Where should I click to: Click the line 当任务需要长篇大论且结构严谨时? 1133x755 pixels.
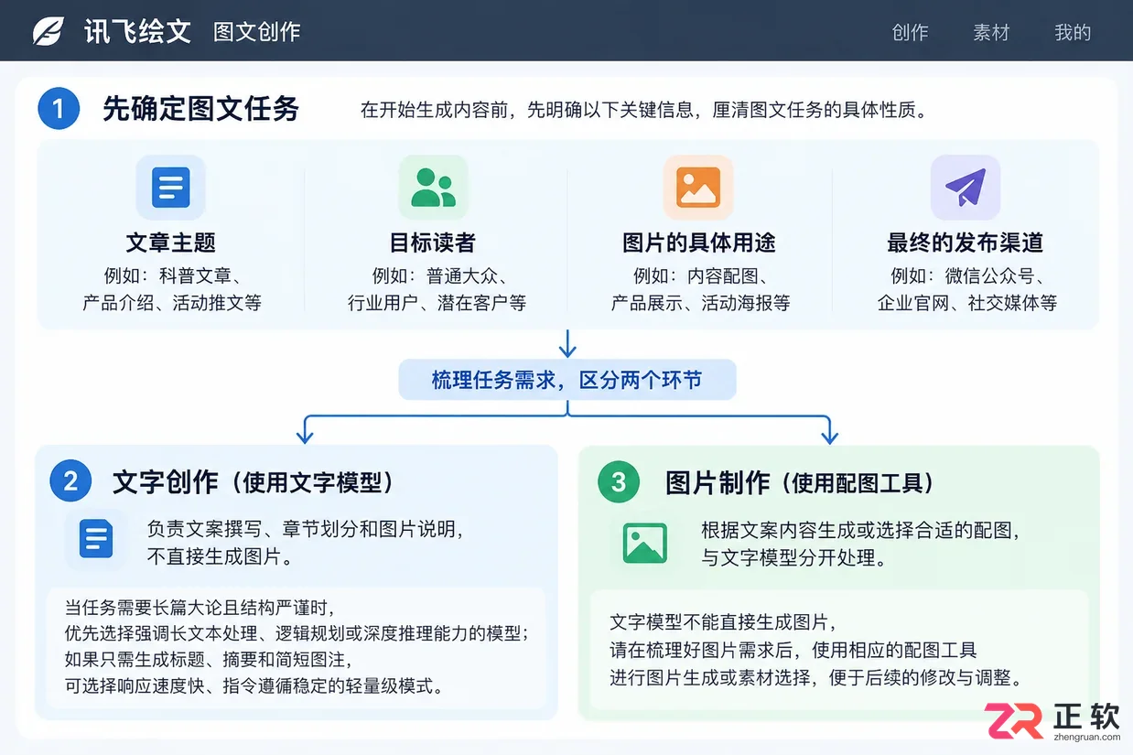200,608
